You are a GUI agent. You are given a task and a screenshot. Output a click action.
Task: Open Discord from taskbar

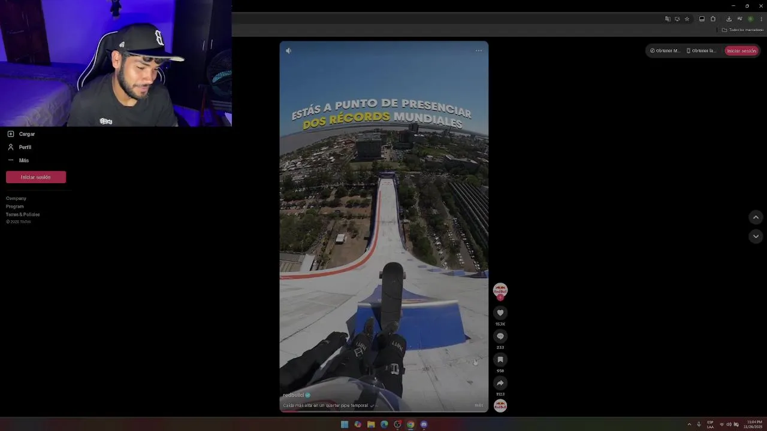(x=424, y=424)
